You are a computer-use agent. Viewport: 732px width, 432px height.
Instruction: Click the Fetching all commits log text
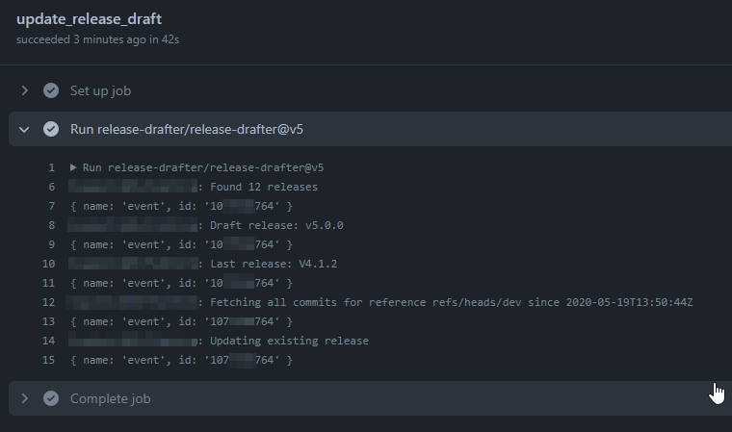point(452,302)
